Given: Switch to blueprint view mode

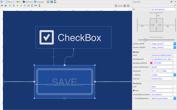Looking at the screenshot, I should tap(52, 2).
